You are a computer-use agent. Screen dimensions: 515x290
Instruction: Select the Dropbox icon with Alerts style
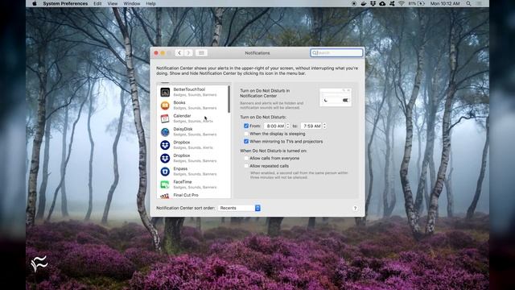(165, 145)
